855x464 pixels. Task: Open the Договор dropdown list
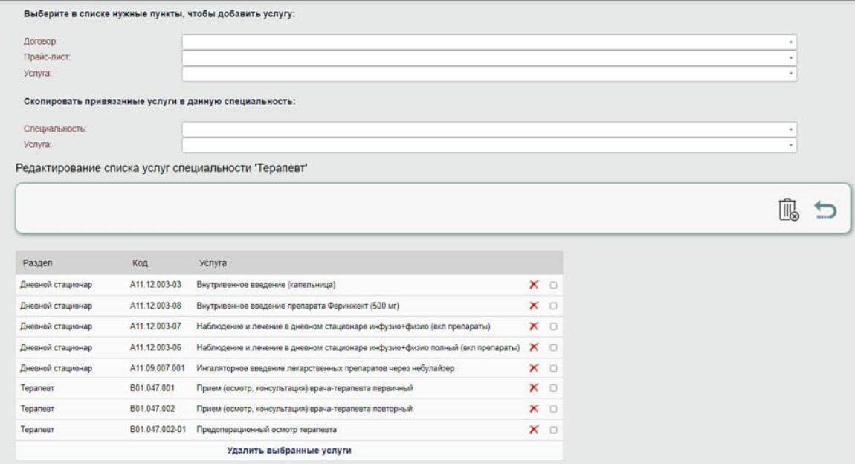click(x=489, y=42)
